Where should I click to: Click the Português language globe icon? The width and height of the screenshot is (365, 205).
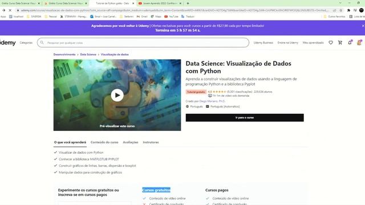(187, 106)
